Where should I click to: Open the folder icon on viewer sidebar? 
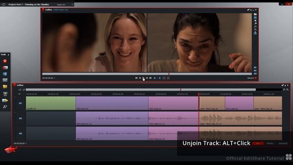[x=255, y=14]
